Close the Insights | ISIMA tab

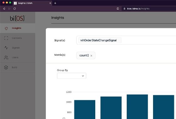(50, 3)
